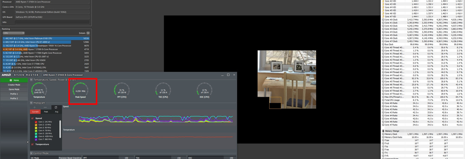Select Ryzen 7 3700X ranking entry
Viewport: 465px width, 159px height.
46,49
